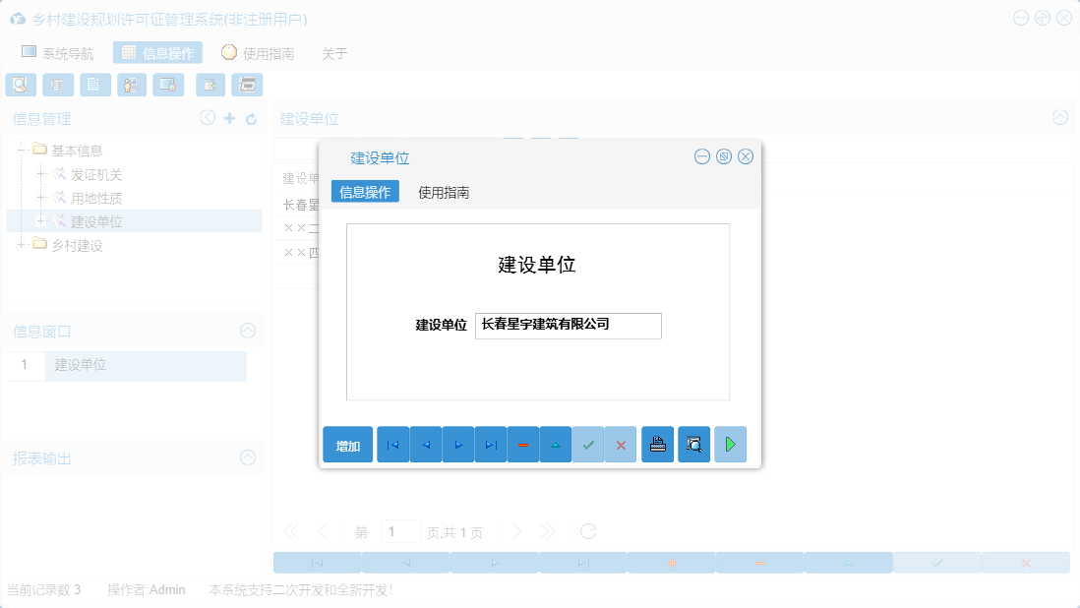The width and height of the screenshot is (1080, 608).
Task: Click the user information toolbar icon
Action: (131, 85)
